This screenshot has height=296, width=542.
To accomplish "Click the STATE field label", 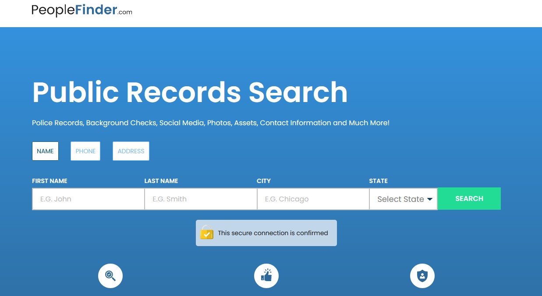I will coord(378,181).
